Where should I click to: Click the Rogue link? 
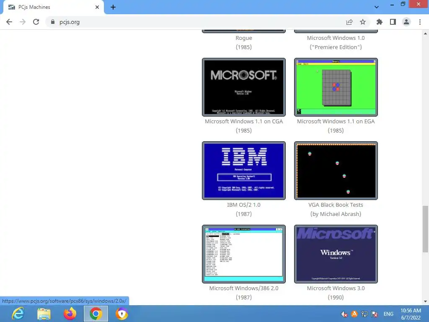click(244, 38)
